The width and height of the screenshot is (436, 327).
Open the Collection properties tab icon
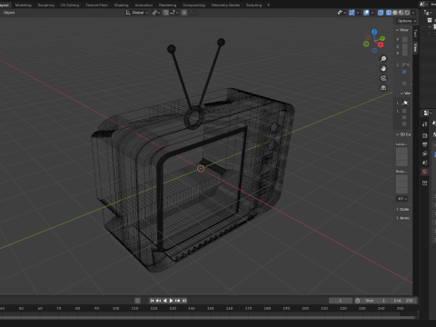(425, 183)
